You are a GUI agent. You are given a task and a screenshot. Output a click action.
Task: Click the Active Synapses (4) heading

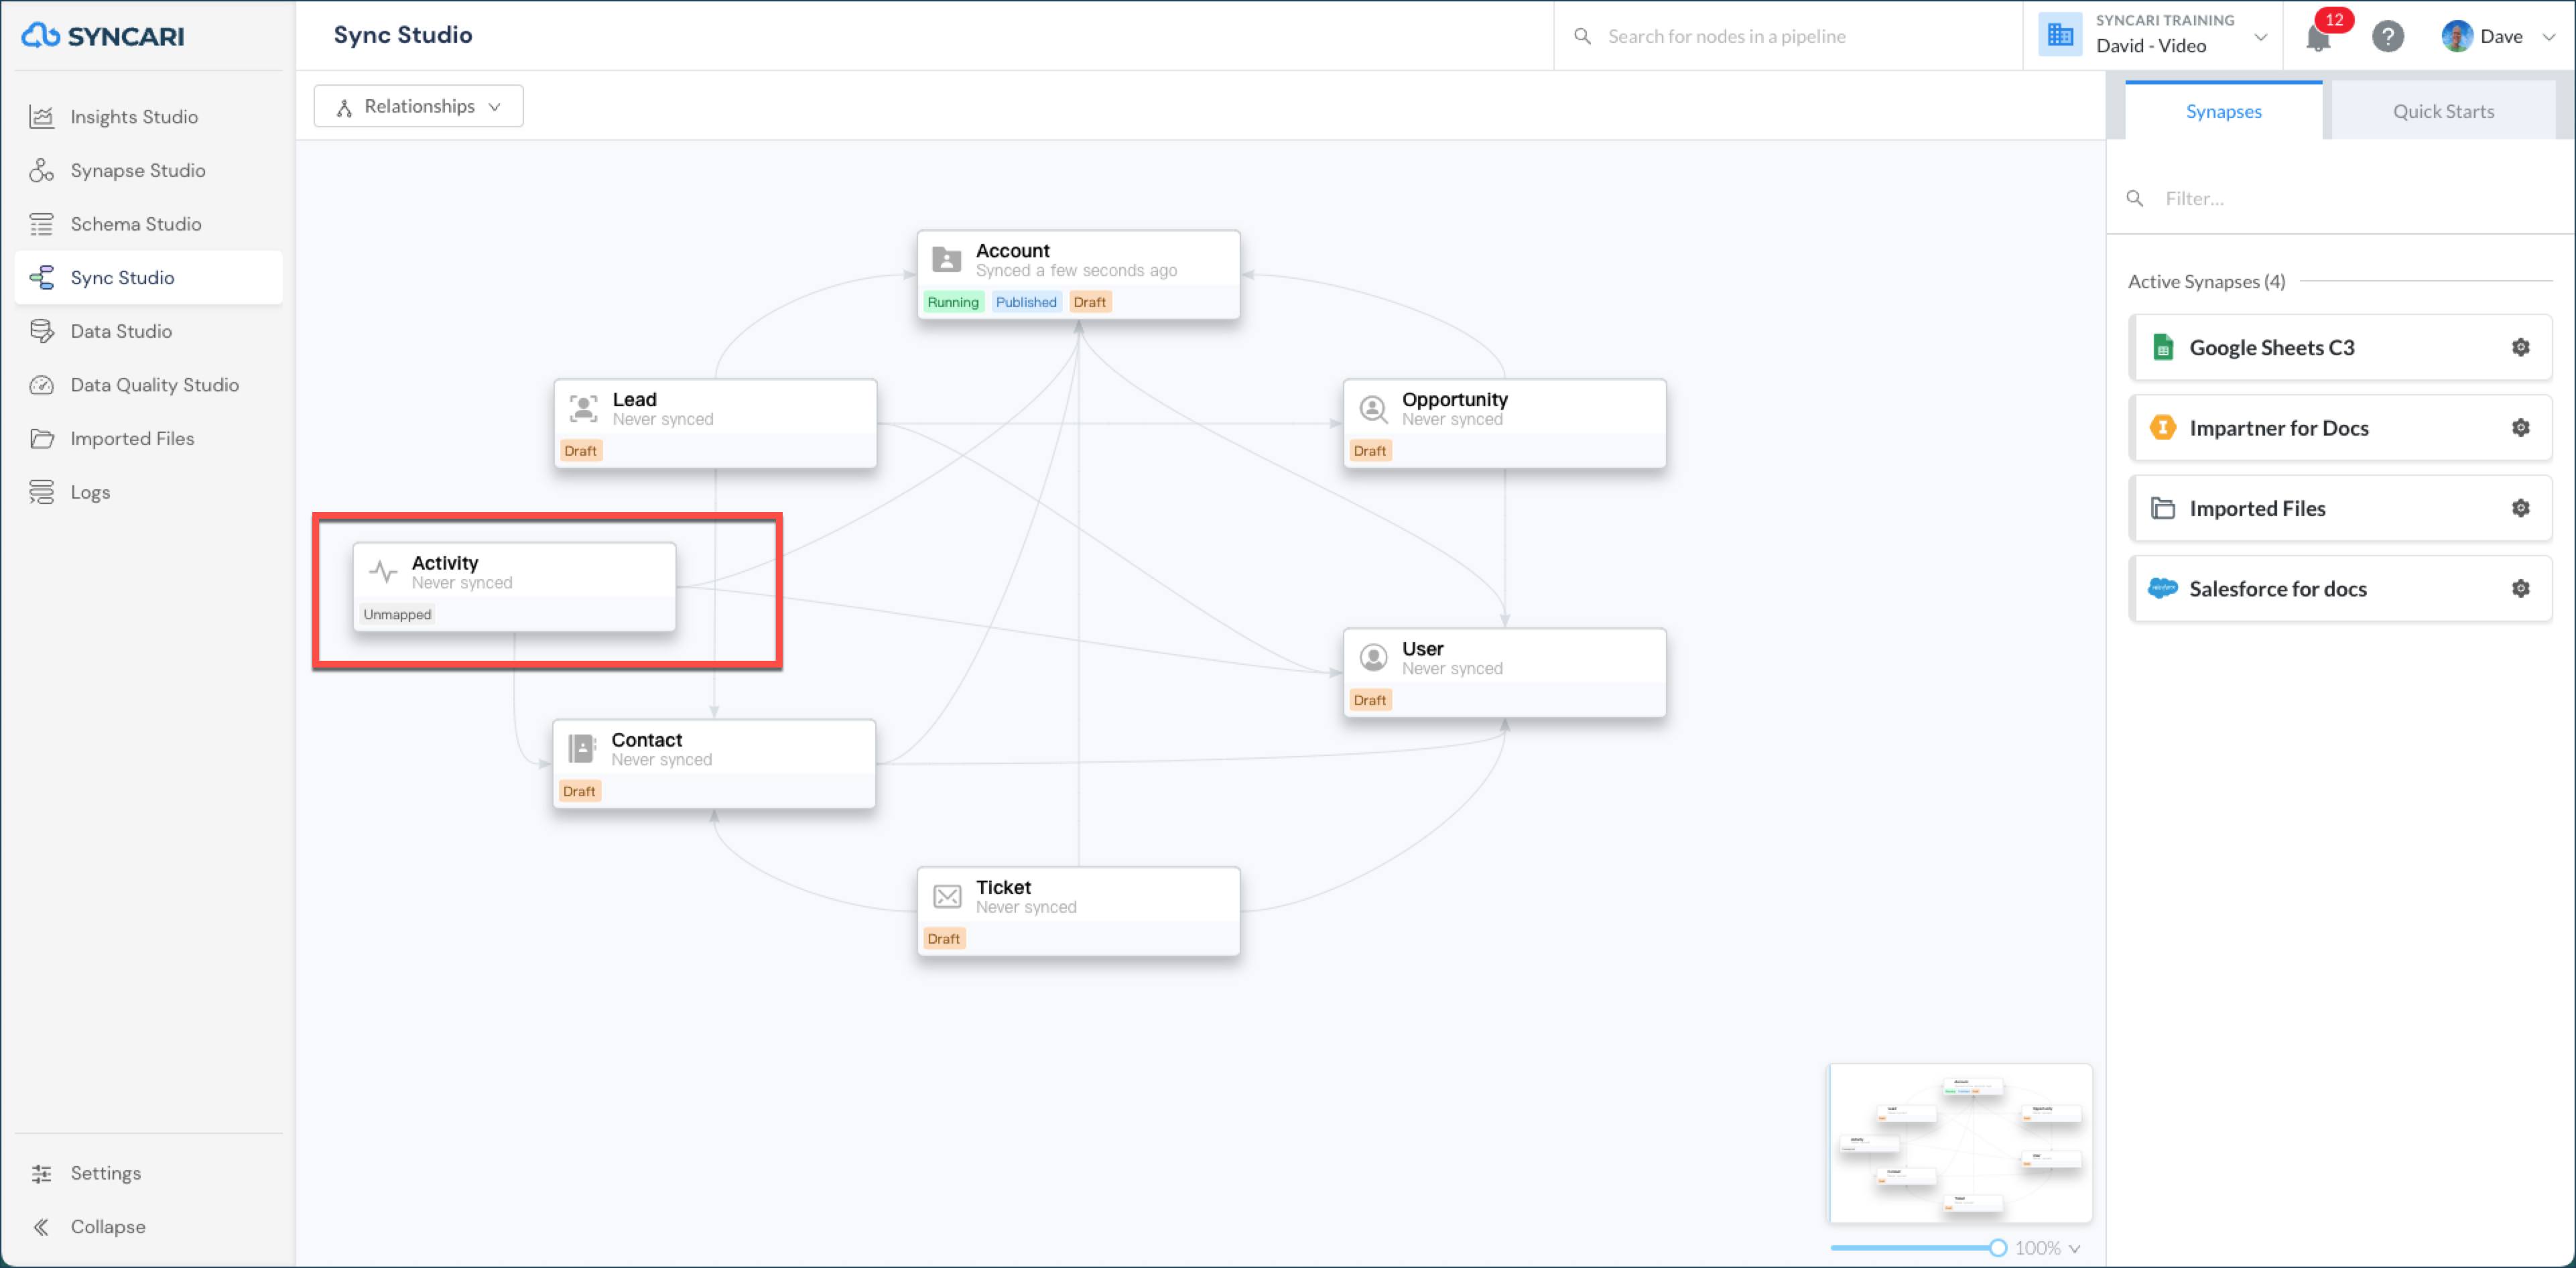point(2206,281)
